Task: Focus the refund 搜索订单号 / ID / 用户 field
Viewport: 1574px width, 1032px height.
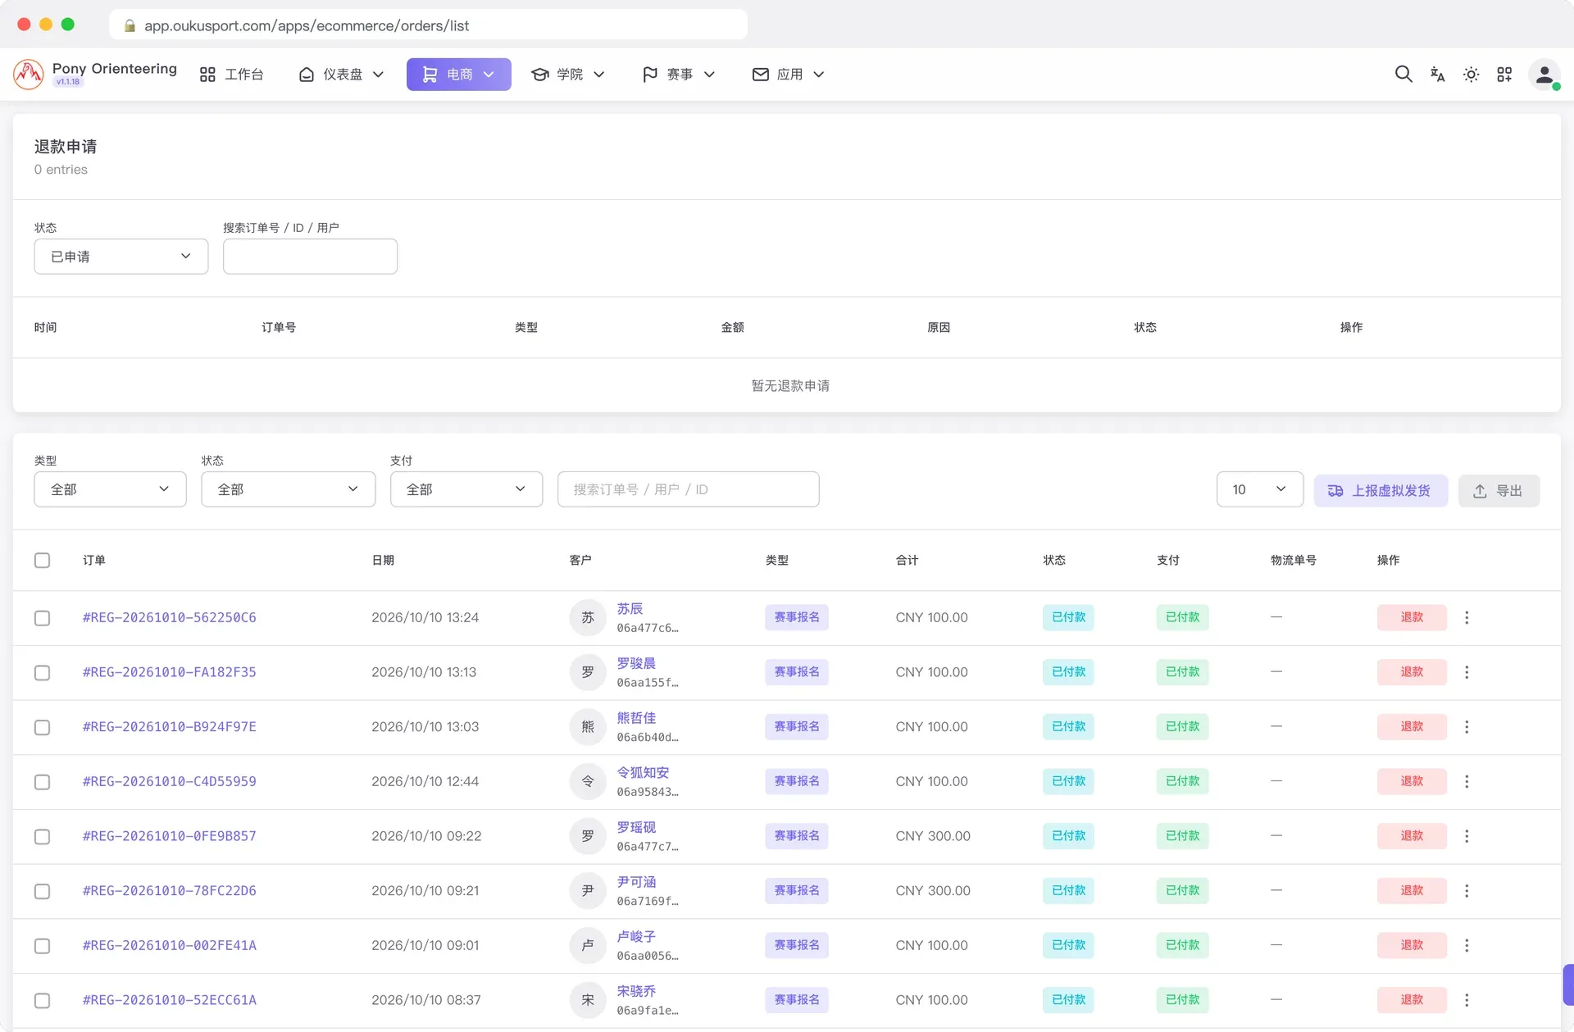Action: click(x=310, y=257)
